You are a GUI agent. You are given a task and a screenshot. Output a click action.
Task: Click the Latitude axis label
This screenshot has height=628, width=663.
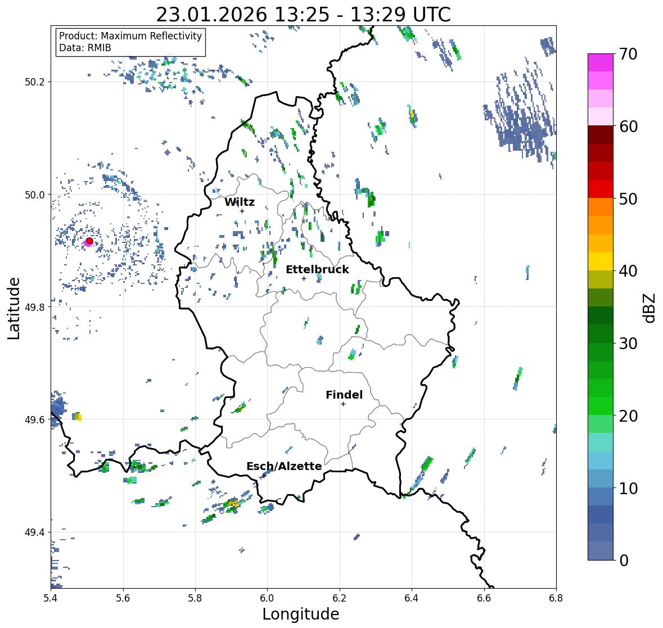click(13, 308)
